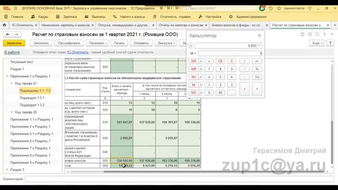Click the Отправить button
The image size is (338, 190).
click(141, 43)
